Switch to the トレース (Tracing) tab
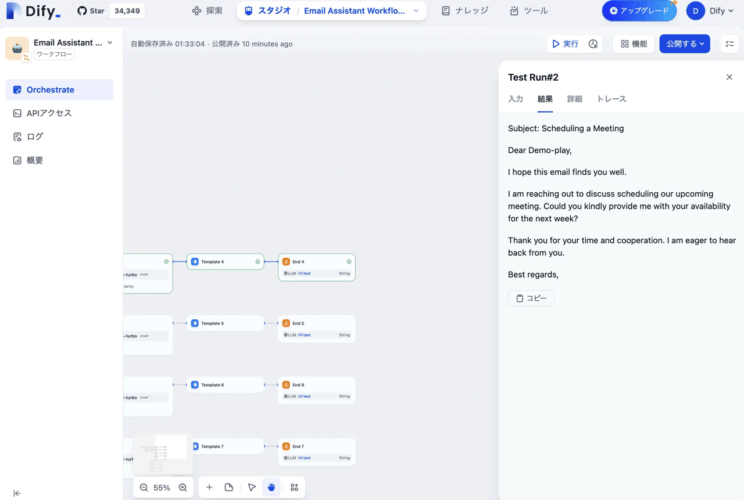This screenshot has width=744, height=500. point(611,99)
